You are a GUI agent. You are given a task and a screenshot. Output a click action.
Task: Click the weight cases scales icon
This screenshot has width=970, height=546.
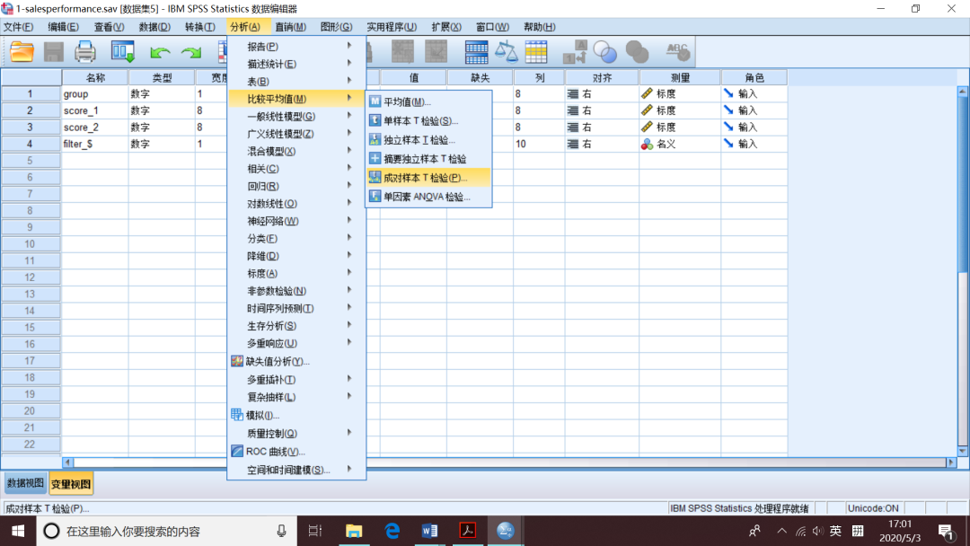(506, 52)
